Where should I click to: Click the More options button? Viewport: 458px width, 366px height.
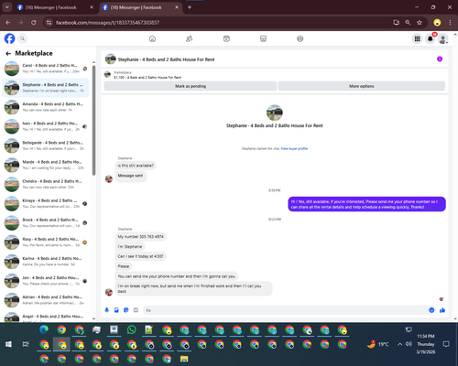tap(362, 86)
